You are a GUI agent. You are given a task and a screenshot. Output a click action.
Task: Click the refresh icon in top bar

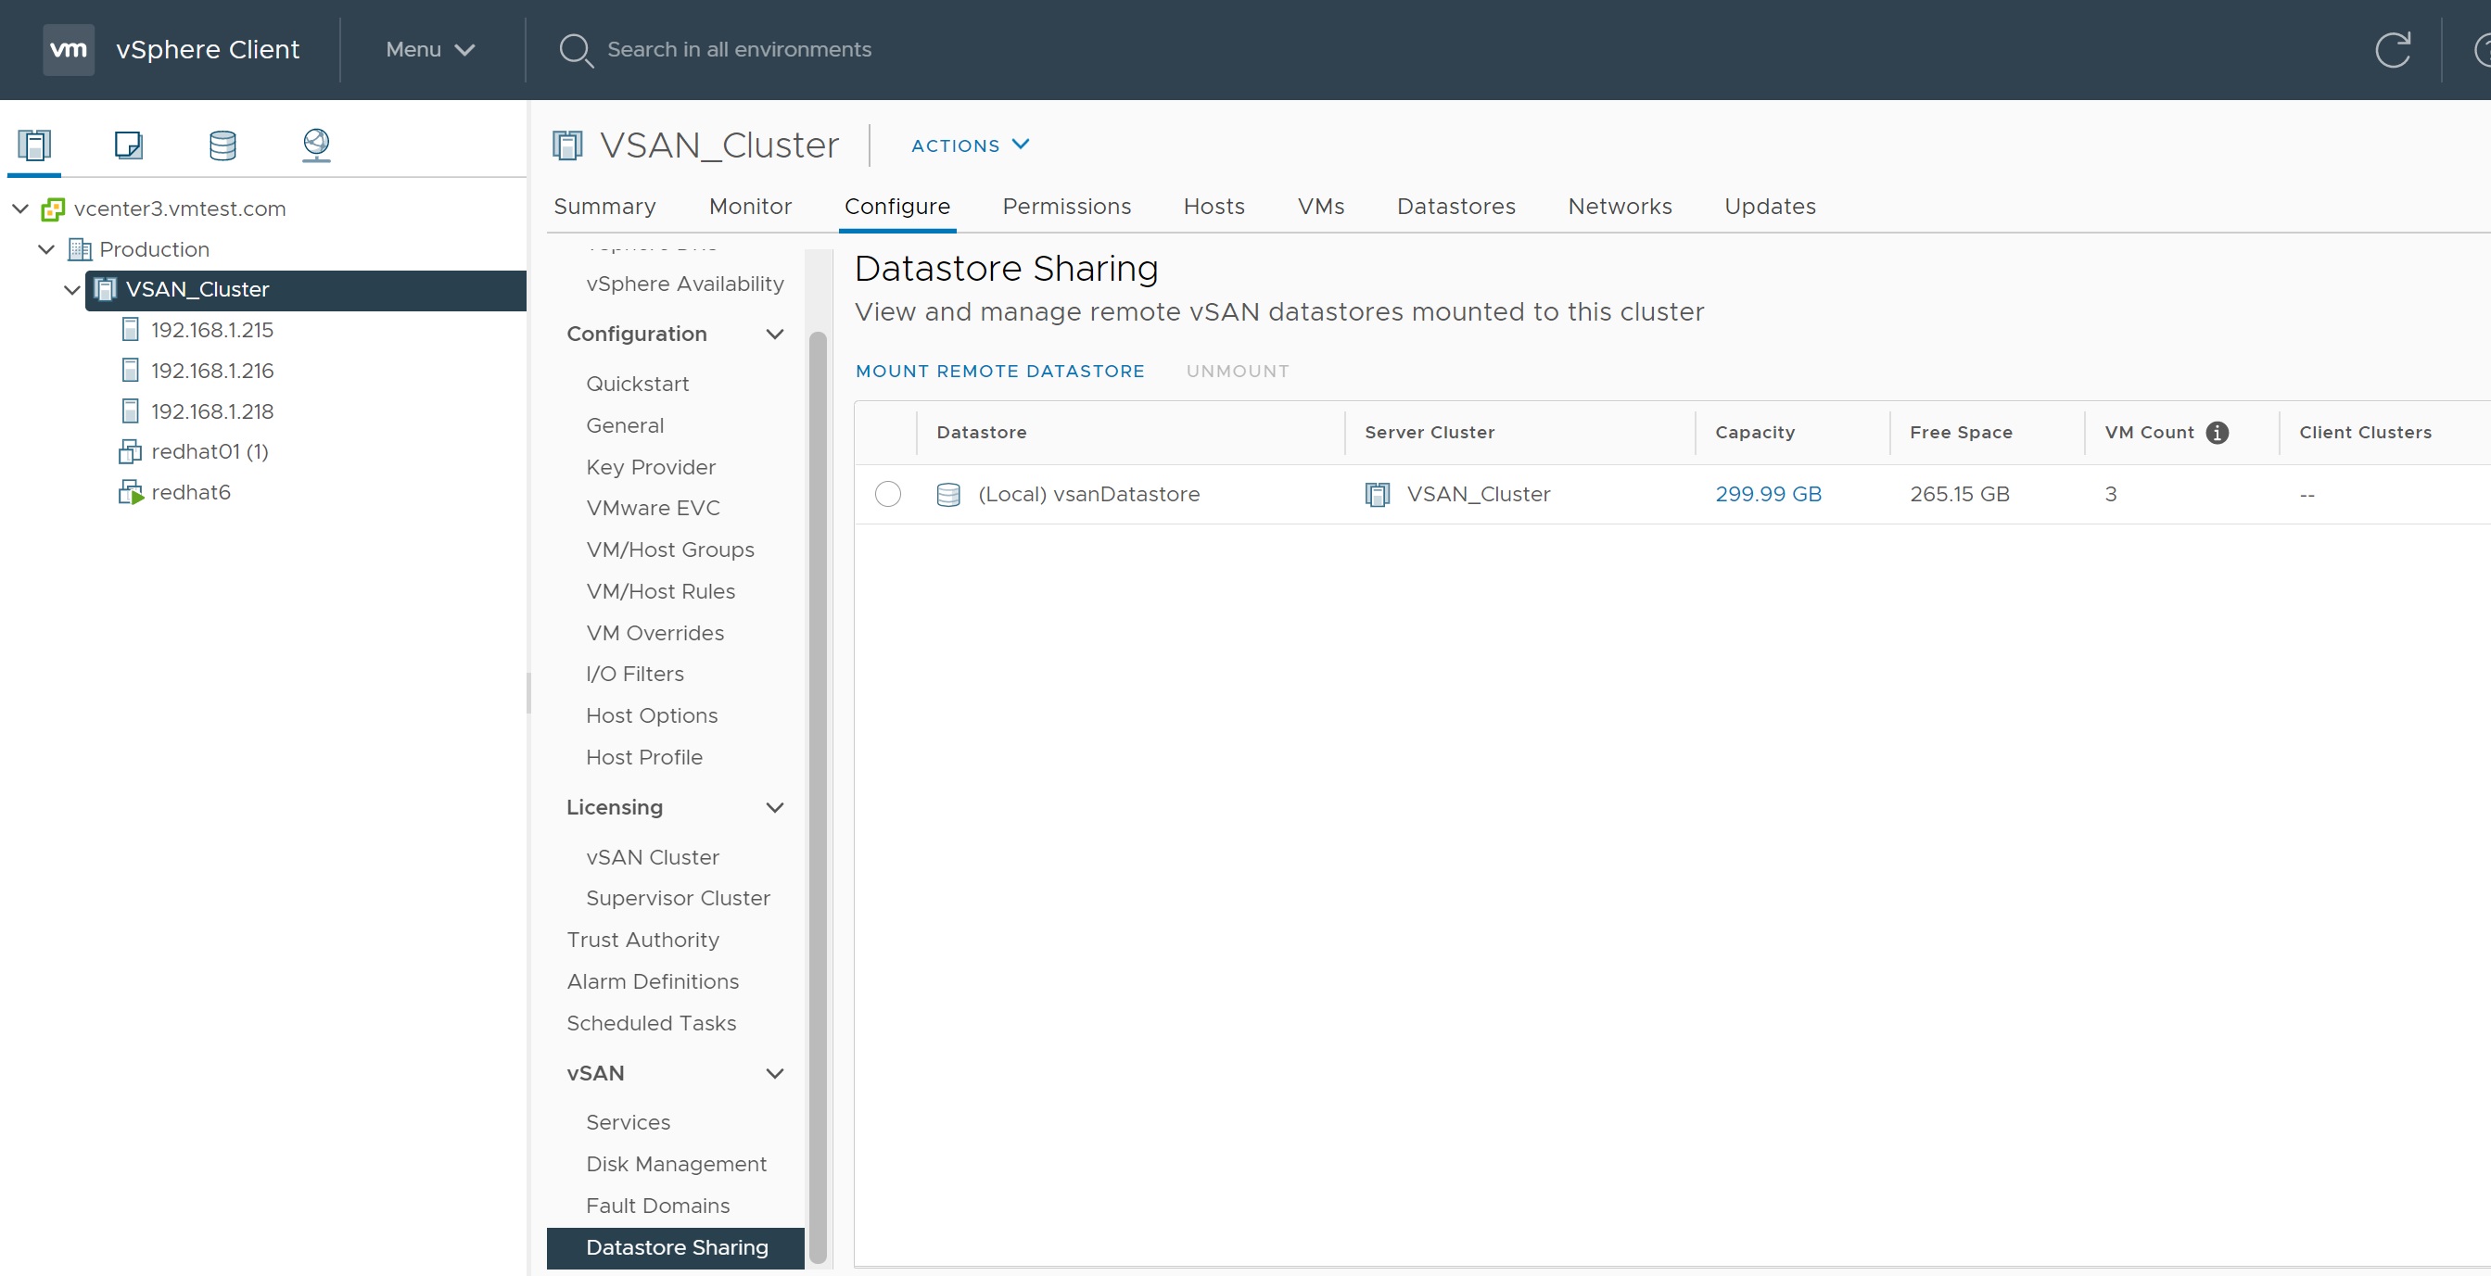pyautogui.click(x=2393, y=50)
